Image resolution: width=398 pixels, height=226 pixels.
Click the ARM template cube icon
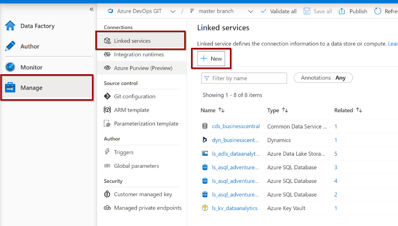[x=107, y=110]
